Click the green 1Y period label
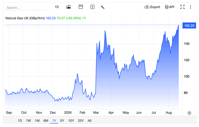Viewport: 199px width, 127px height. [84, 18]
